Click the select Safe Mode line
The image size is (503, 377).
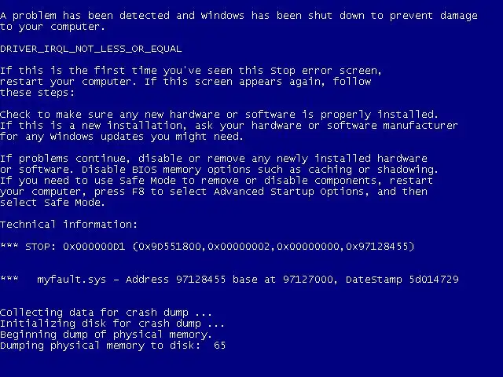[x=53, y=203]
